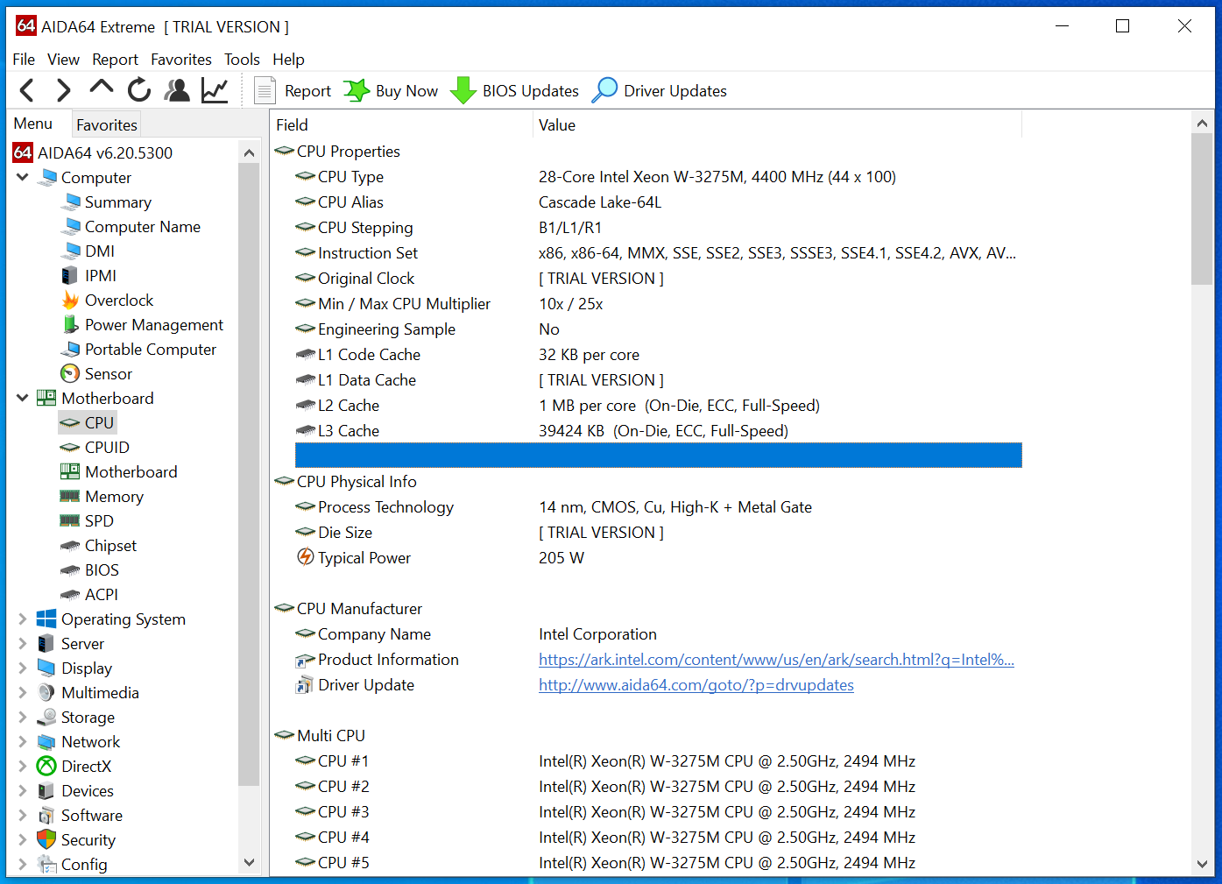1222x884 pixels.
Task: Expand the Storage node
Action: (x=23, y=717)
